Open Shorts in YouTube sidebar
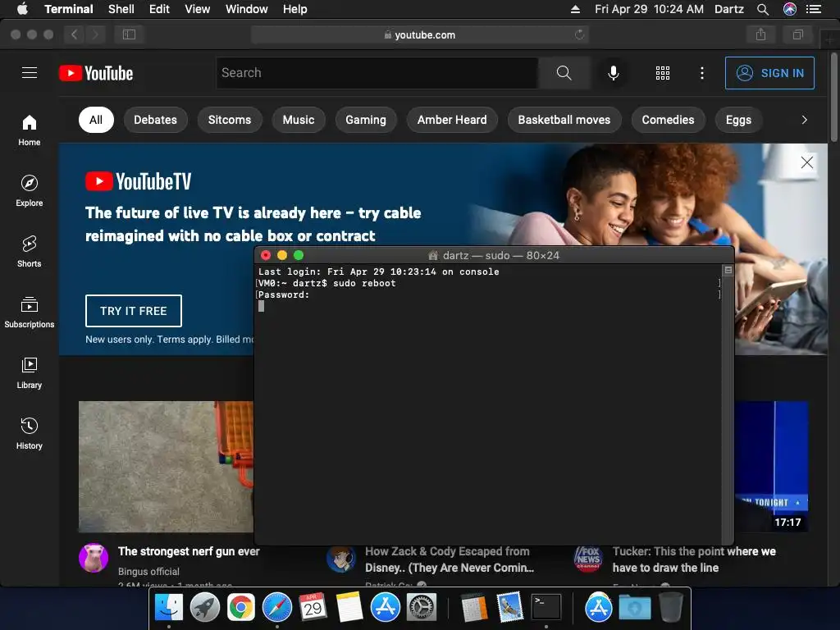The image size is (840, 630). [30, 251]
